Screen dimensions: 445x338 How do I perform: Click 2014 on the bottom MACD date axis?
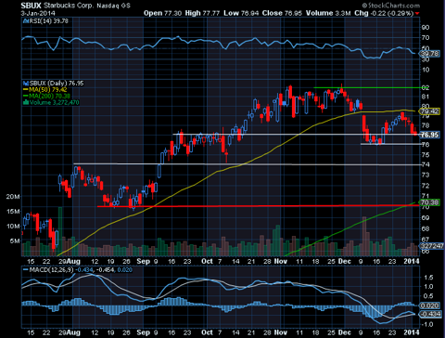point(412,332)
